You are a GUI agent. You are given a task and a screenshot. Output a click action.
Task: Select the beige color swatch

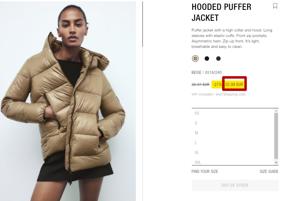pyautogui.click(x=195, y=59)
